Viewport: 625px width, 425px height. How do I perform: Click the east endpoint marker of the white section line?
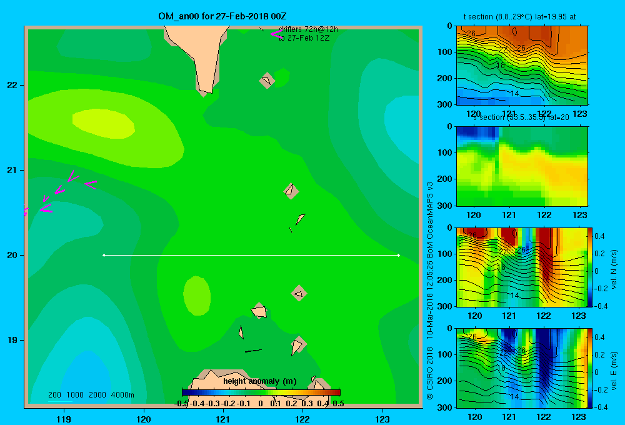tap(399, 255)
